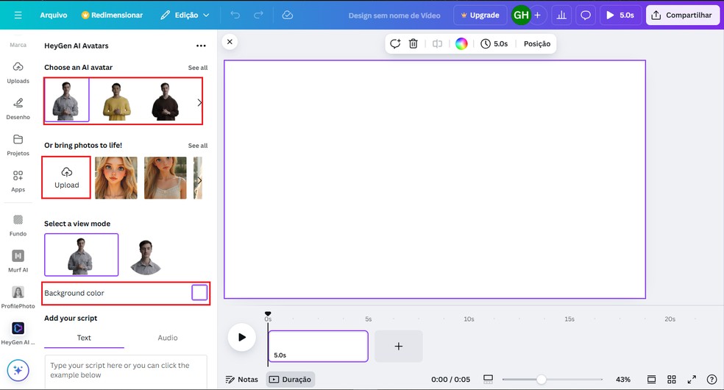
Task: Open the Posição panel
Action: (537, 44)
